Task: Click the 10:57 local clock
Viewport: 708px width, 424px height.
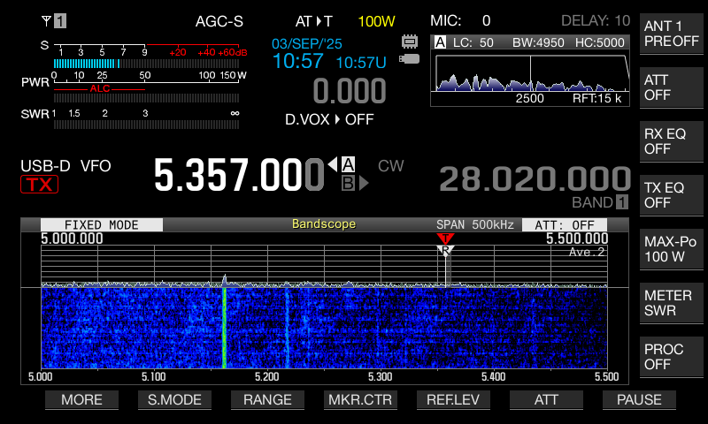Action: point(298,61)
